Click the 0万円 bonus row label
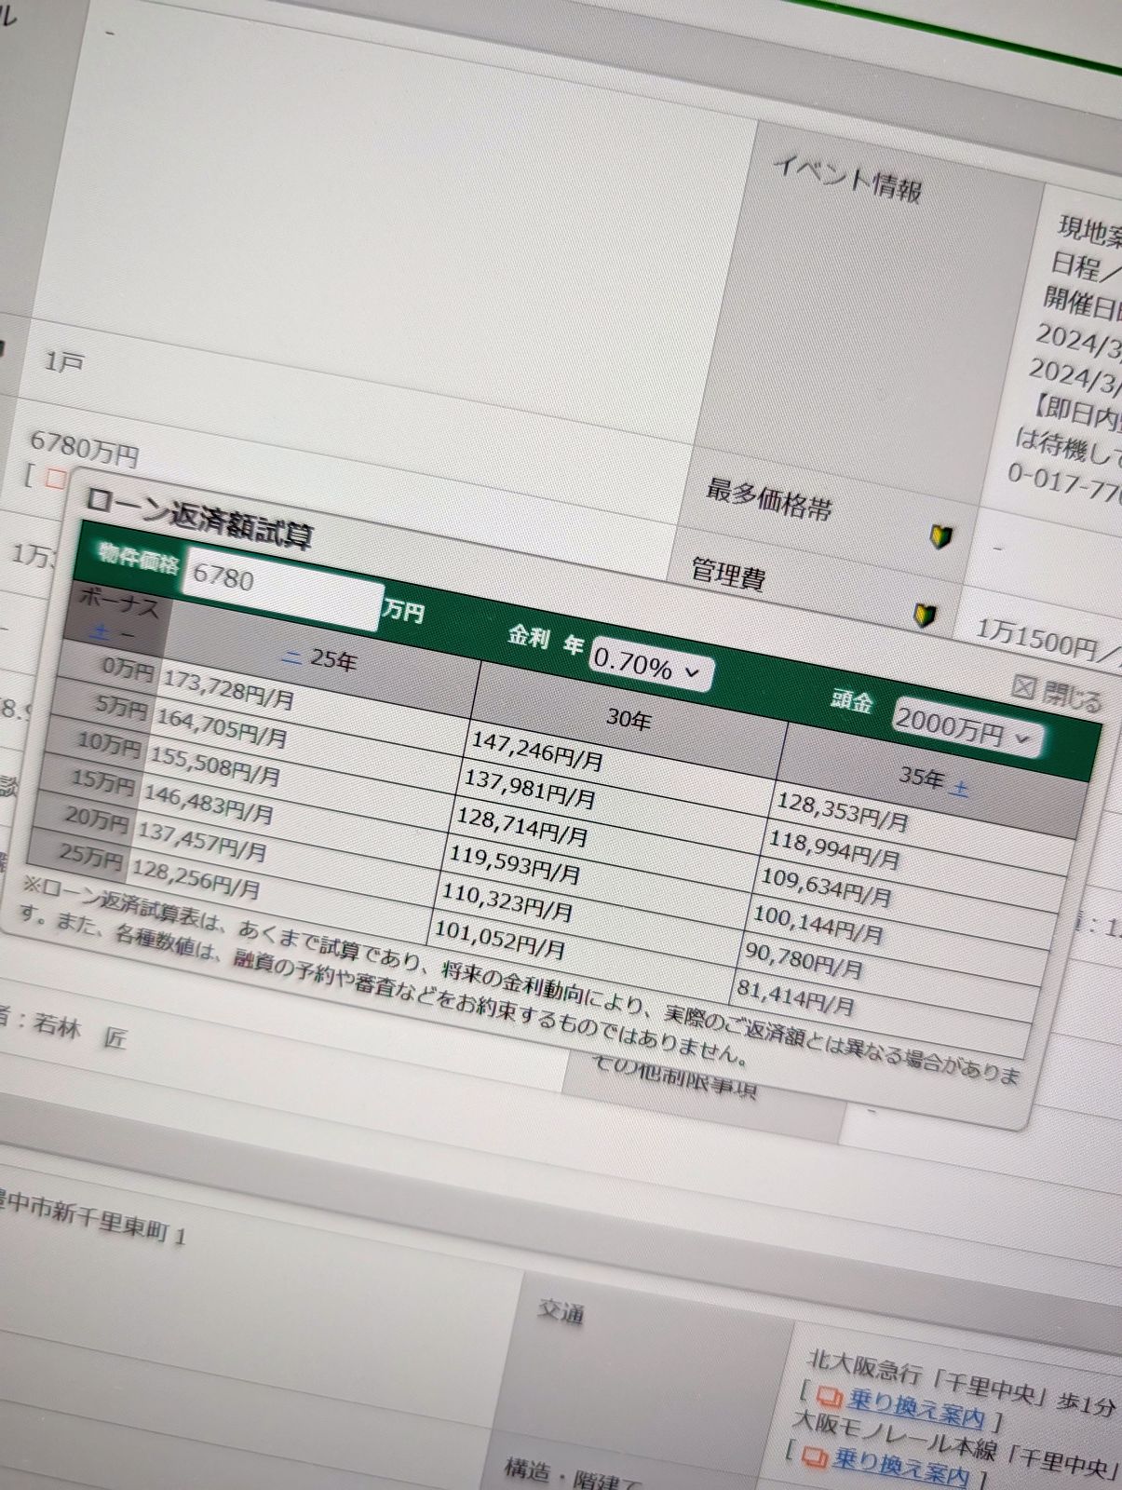This screenshot has height=1490, width=1122. (x=128, y=667)
